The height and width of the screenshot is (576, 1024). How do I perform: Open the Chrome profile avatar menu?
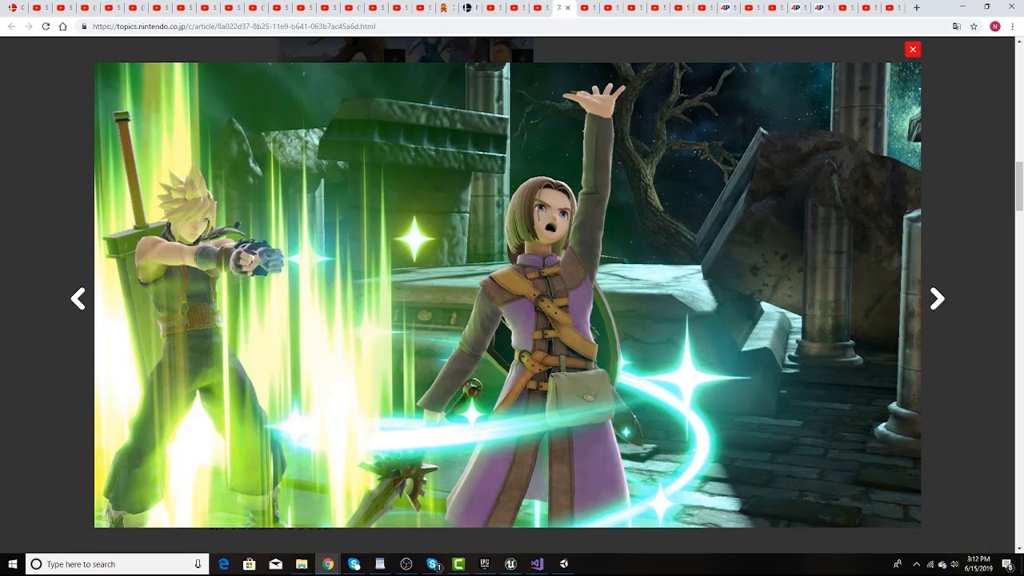pyautogui.click(x=995, y=26)
